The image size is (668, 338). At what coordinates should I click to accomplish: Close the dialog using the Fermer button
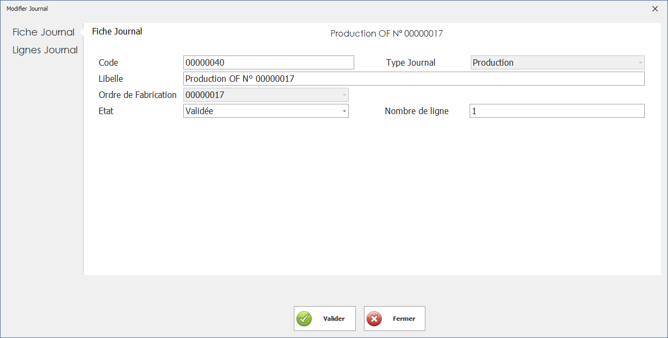(x=394, y=319)
